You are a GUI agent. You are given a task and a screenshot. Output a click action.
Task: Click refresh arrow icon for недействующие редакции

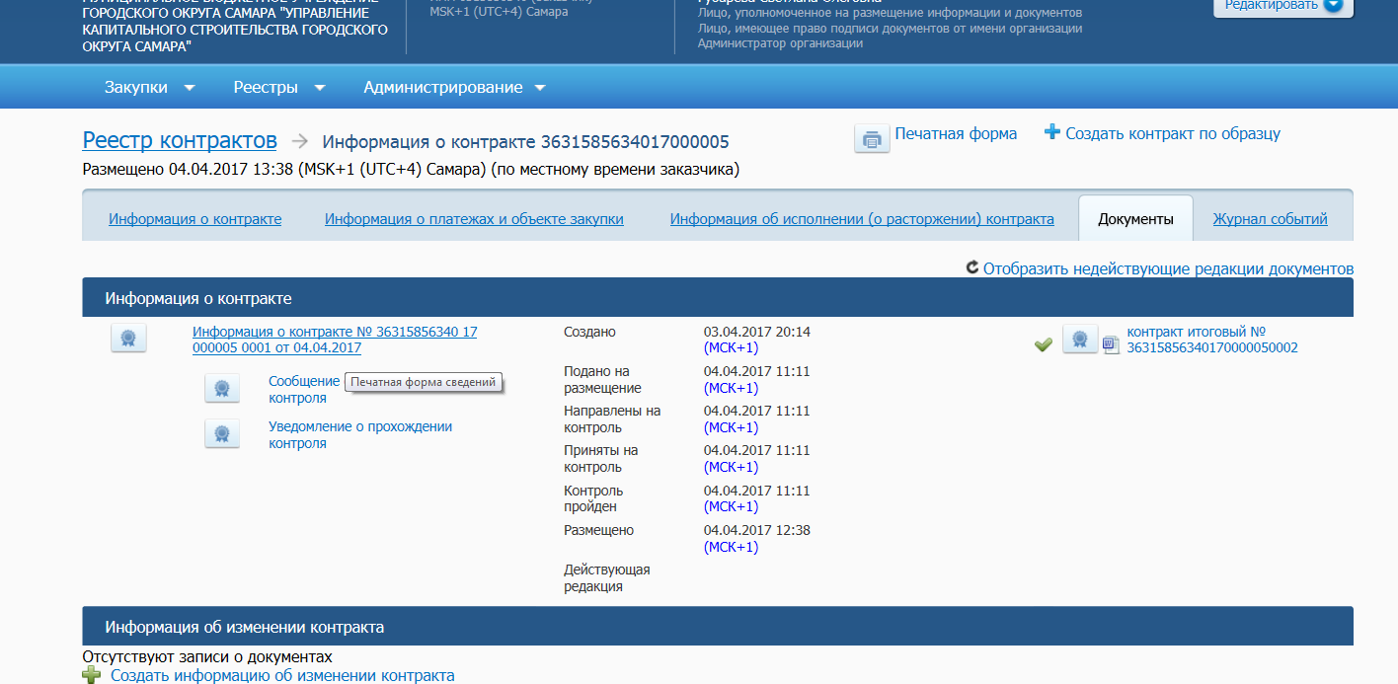972,267
